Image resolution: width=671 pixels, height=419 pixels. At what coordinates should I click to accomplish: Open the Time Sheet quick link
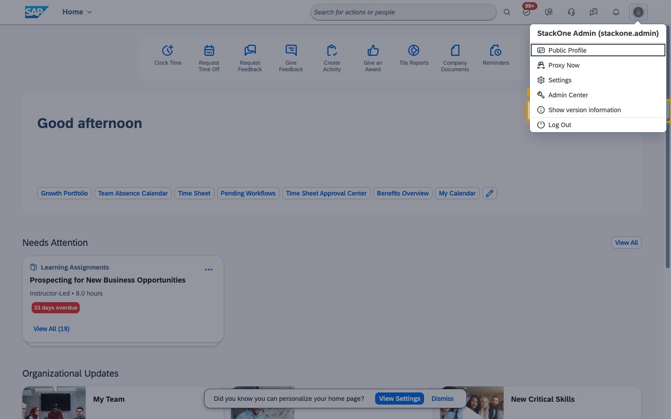click(x=194, y=193)
